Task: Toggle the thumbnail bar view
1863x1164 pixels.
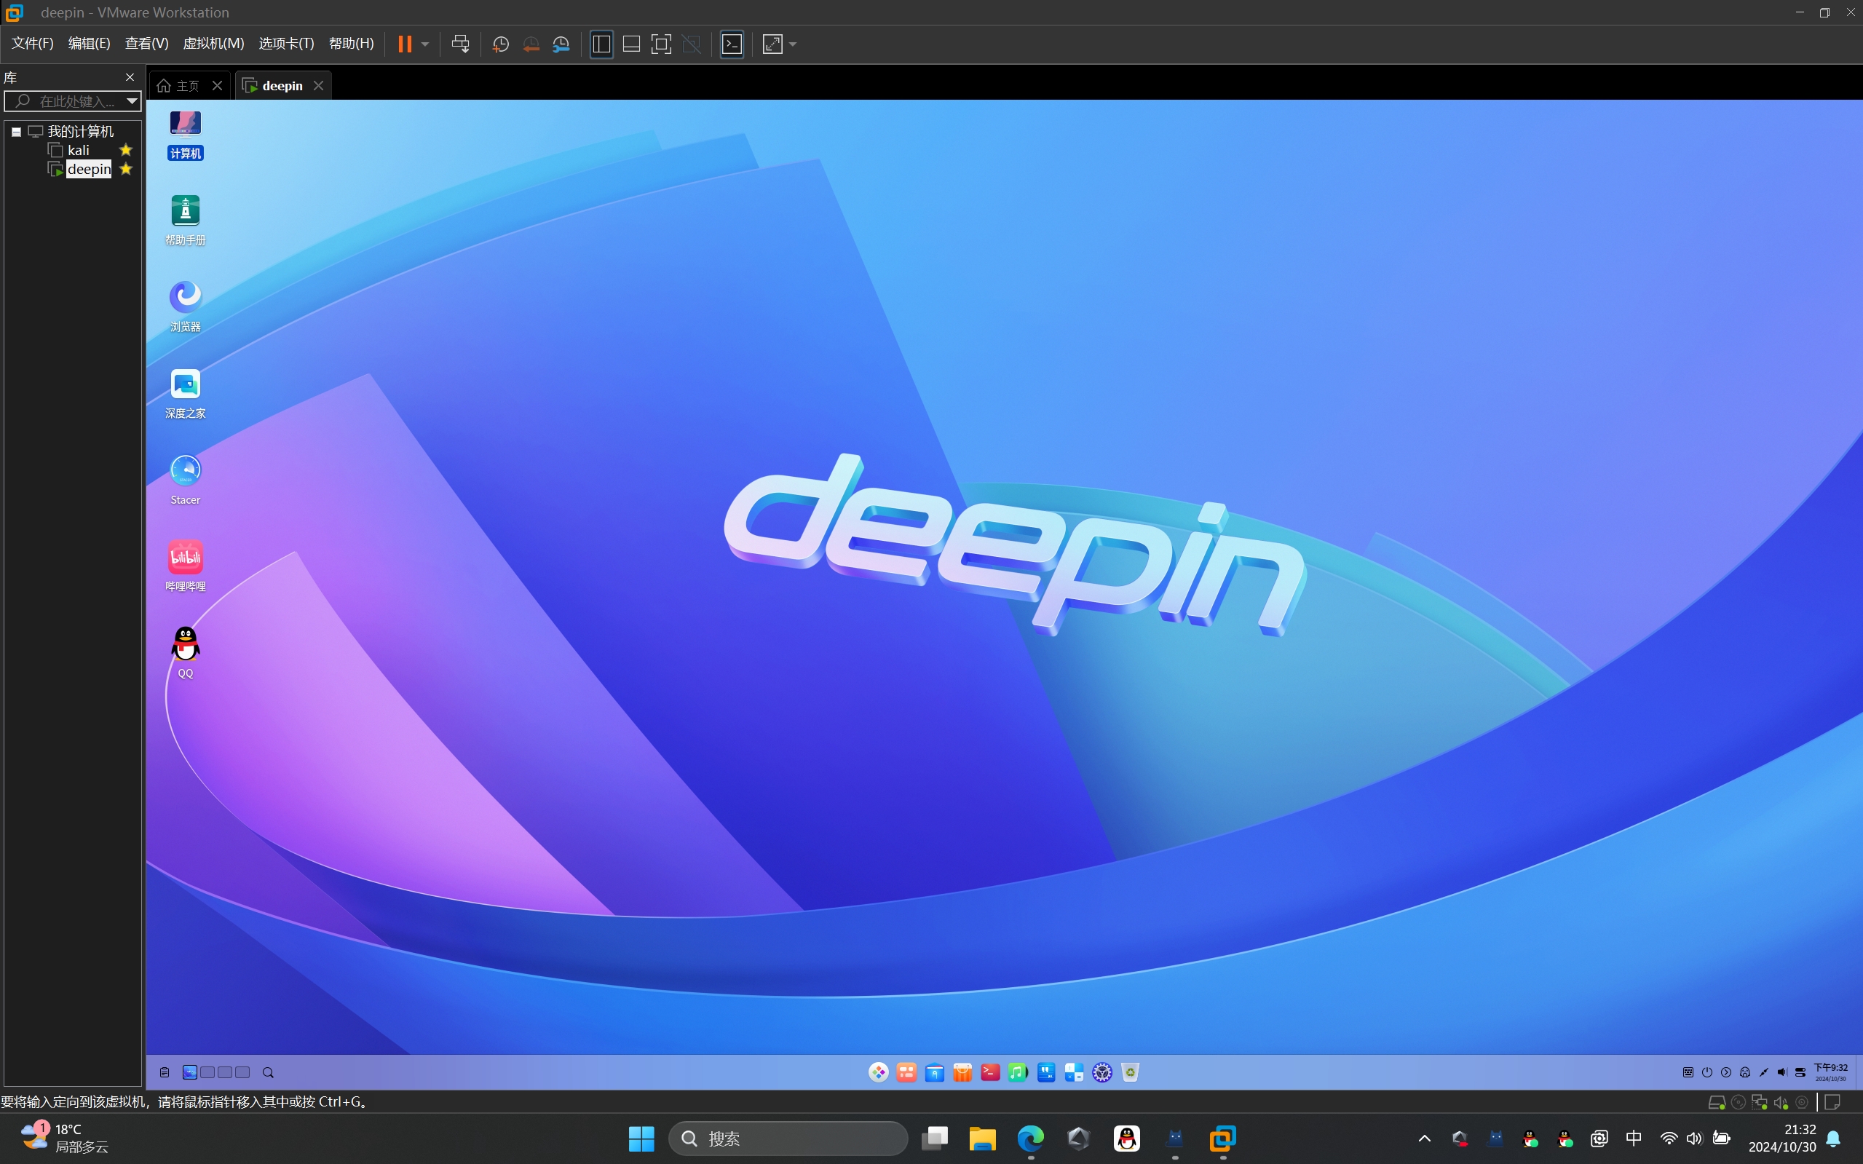Action: point(631,44)
